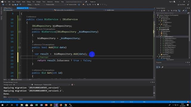Viewport: 191px width, 107px height.
Task: Open the Debug configuration dropdown
Action: pyautogui.click(x=30, y=5)
